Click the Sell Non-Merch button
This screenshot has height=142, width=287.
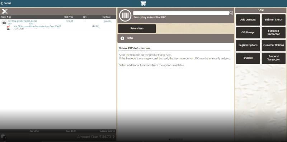click(273, 20)
